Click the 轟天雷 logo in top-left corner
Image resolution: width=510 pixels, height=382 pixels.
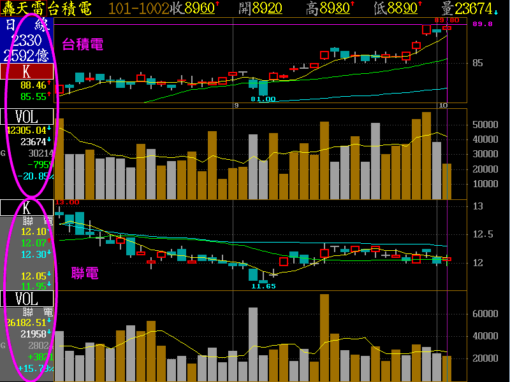pos(25,8)
